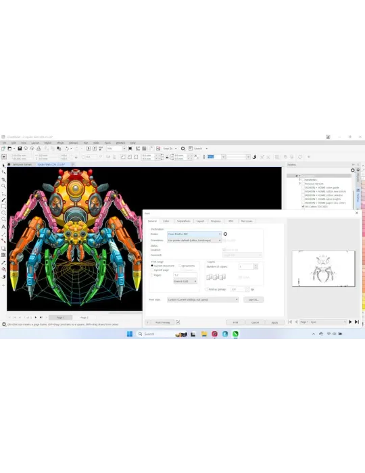The width and height of the screenshot is (365, 473).
Task: Click the pages range input field
Action: pyautogui.click(x=185, y=275)
